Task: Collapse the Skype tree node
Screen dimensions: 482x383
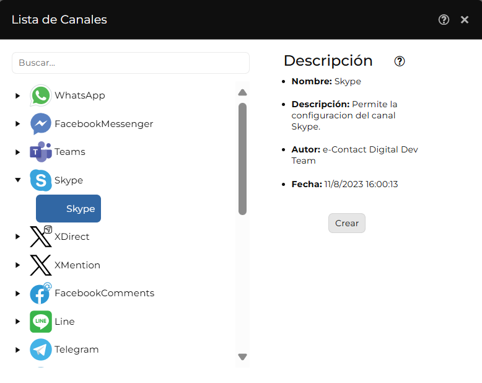Action: click(18, 180)
